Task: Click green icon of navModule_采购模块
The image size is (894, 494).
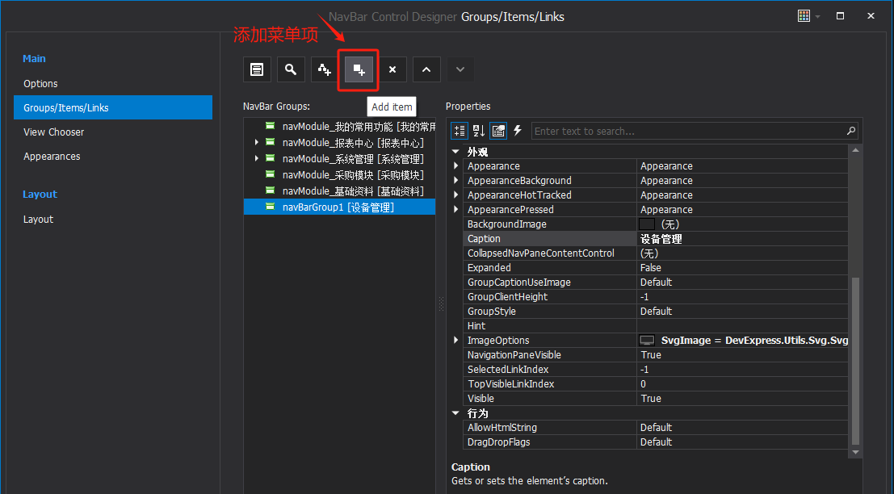Action: tap(271, 174)
